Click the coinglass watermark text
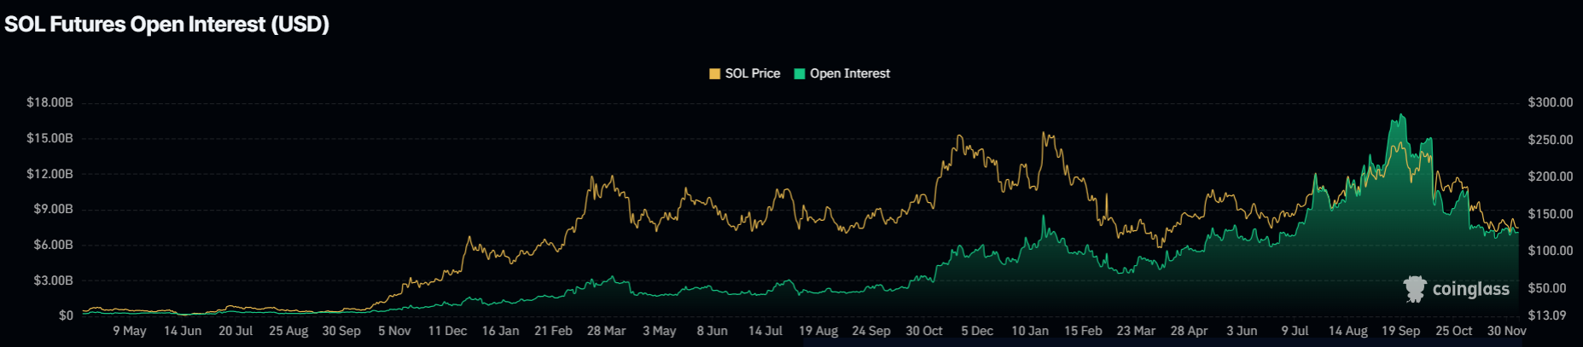Viewport: 1583px width, 347px height. pos(1470,289)
